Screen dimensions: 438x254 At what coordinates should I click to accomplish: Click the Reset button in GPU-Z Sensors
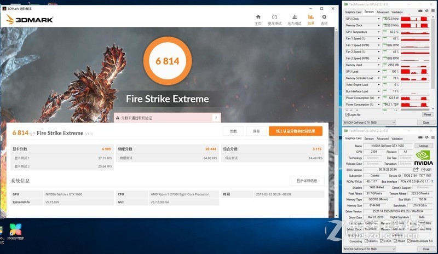click(x=428, y=114)
